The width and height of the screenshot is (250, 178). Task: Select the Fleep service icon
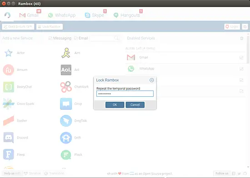click(x=9, y=154)
